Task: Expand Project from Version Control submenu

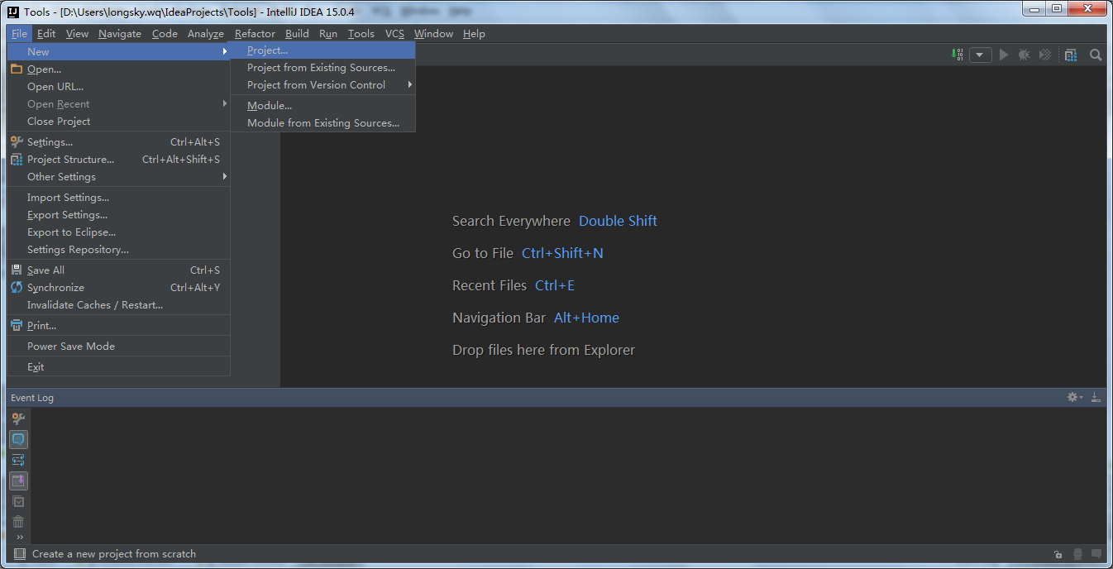Action: pyautogui.click(x=322, y=85)
